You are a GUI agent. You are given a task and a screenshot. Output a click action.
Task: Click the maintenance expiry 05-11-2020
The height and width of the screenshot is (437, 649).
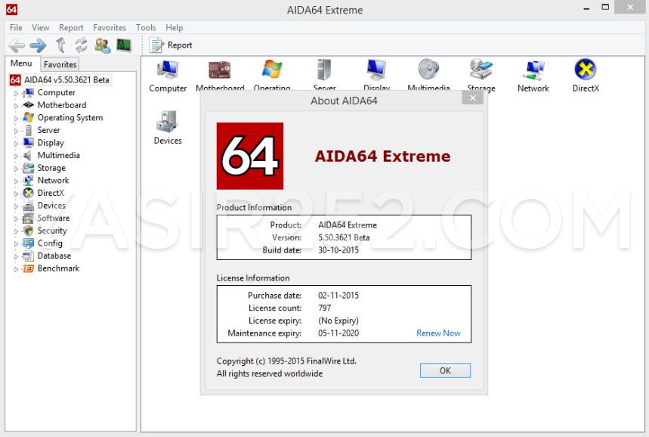click(338, 333)
